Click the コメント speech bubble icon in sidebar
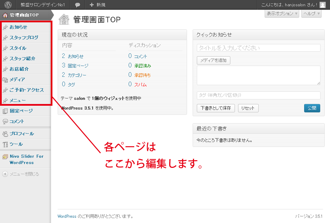This screenshot has height=223, width=330. pyautogui.click(x=5, y=121)
